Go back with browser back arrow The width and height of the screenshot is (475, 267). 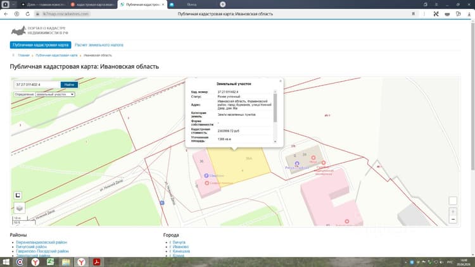tap(6, 14)
